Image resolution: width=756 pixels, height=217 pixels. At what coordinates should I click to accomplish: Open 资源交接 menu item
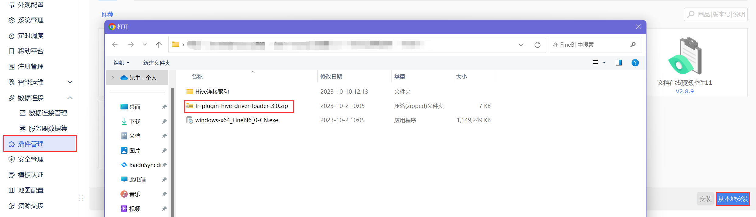click(x=30, y=206)
